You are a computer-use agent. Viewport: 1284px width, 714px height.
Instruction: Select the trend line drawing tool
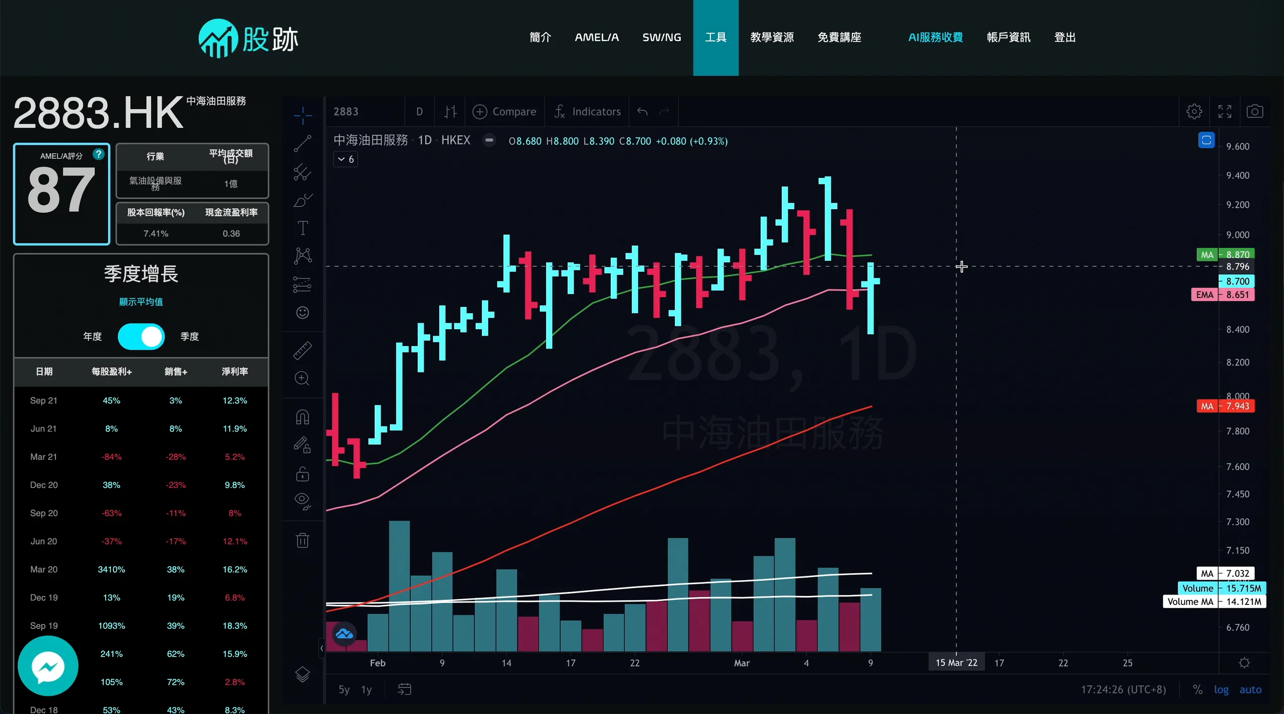(302, 143)
